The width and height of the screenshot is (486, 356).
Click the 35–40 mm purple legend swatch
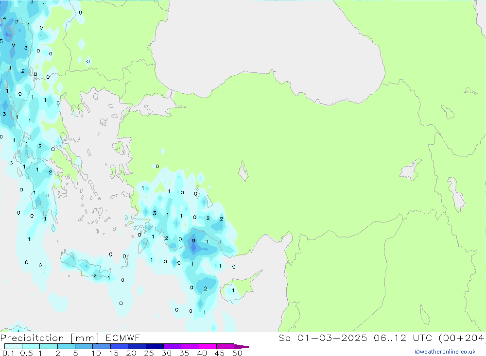point(190,346)
